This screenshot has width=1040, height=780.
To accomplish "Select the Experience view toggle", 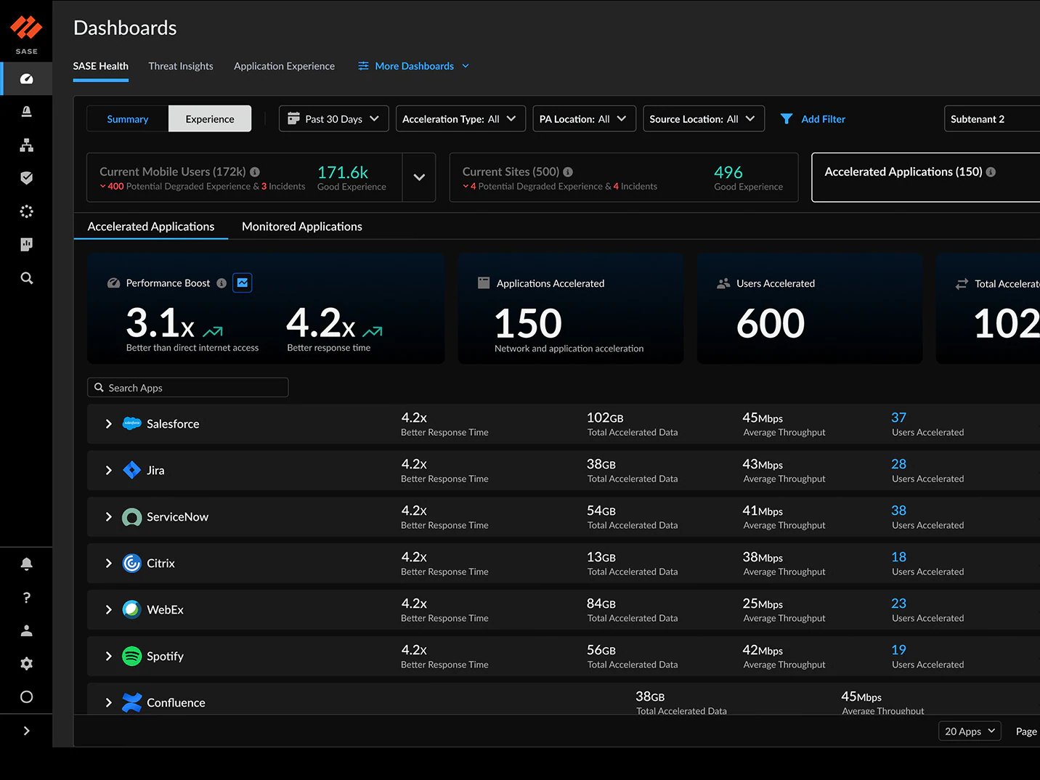I will tap(210, 119).
